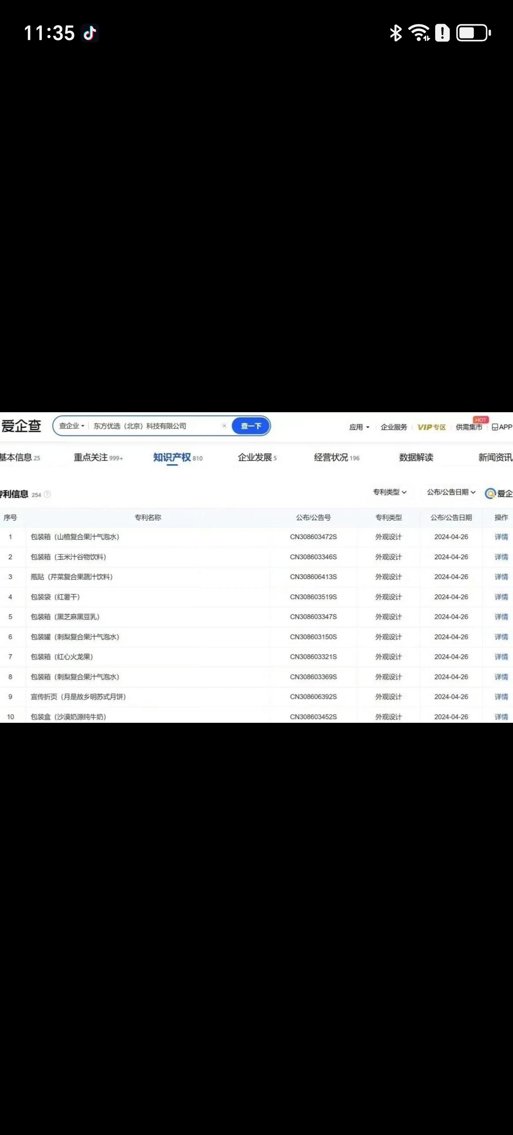Open the 应用 dropdown menu
The width and height of the screenshot is (513, 1135).
360,427
